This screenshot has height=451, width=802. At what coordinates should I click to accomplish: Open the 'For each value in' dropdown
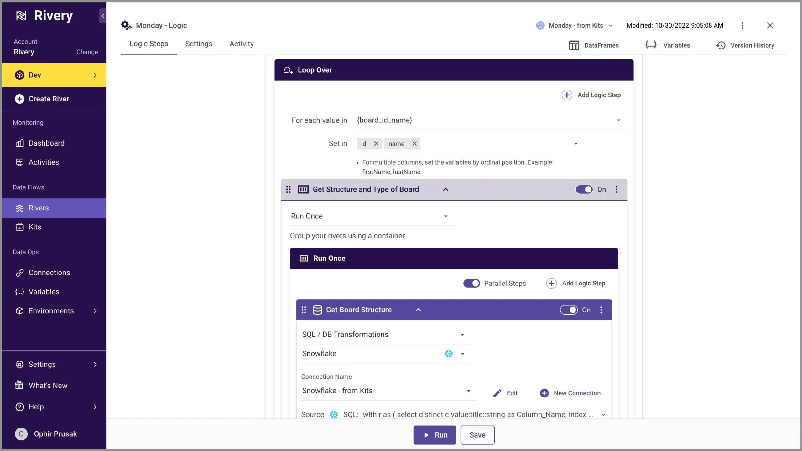click(x=618, y=120)
